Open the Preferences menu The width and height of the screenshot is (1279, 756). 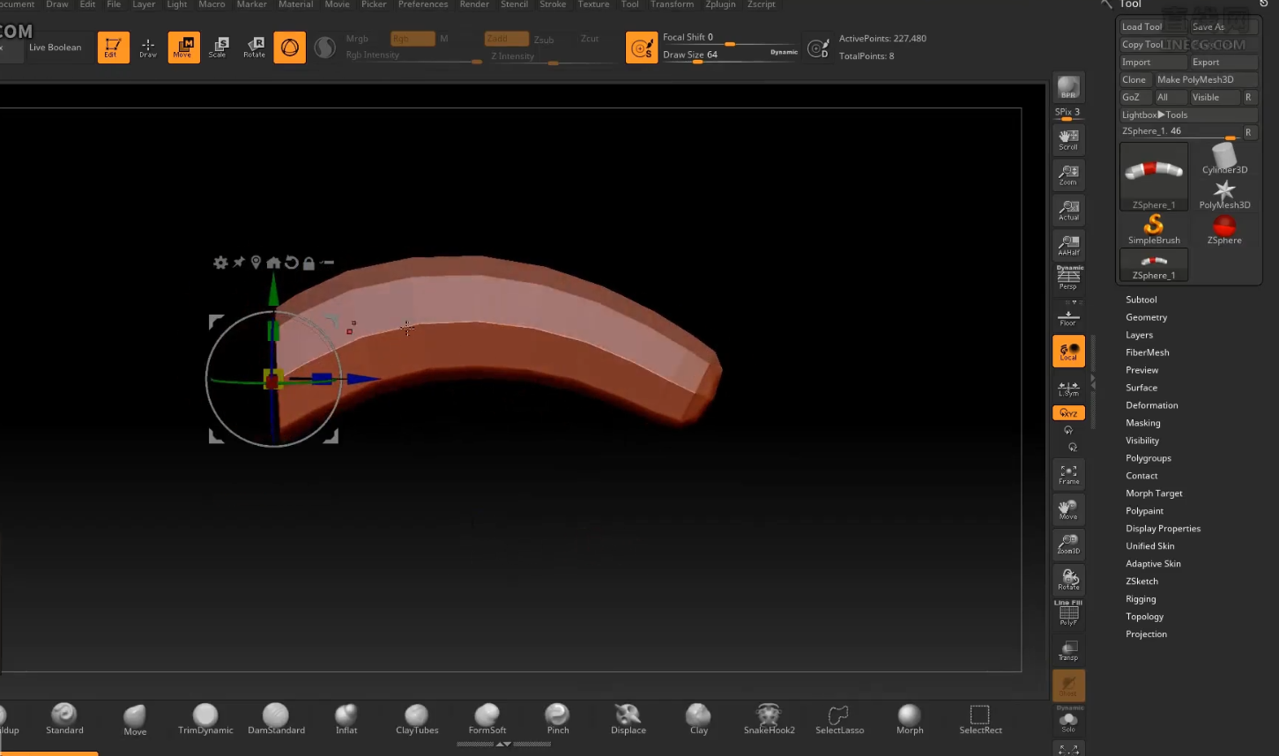click(423, 4)
